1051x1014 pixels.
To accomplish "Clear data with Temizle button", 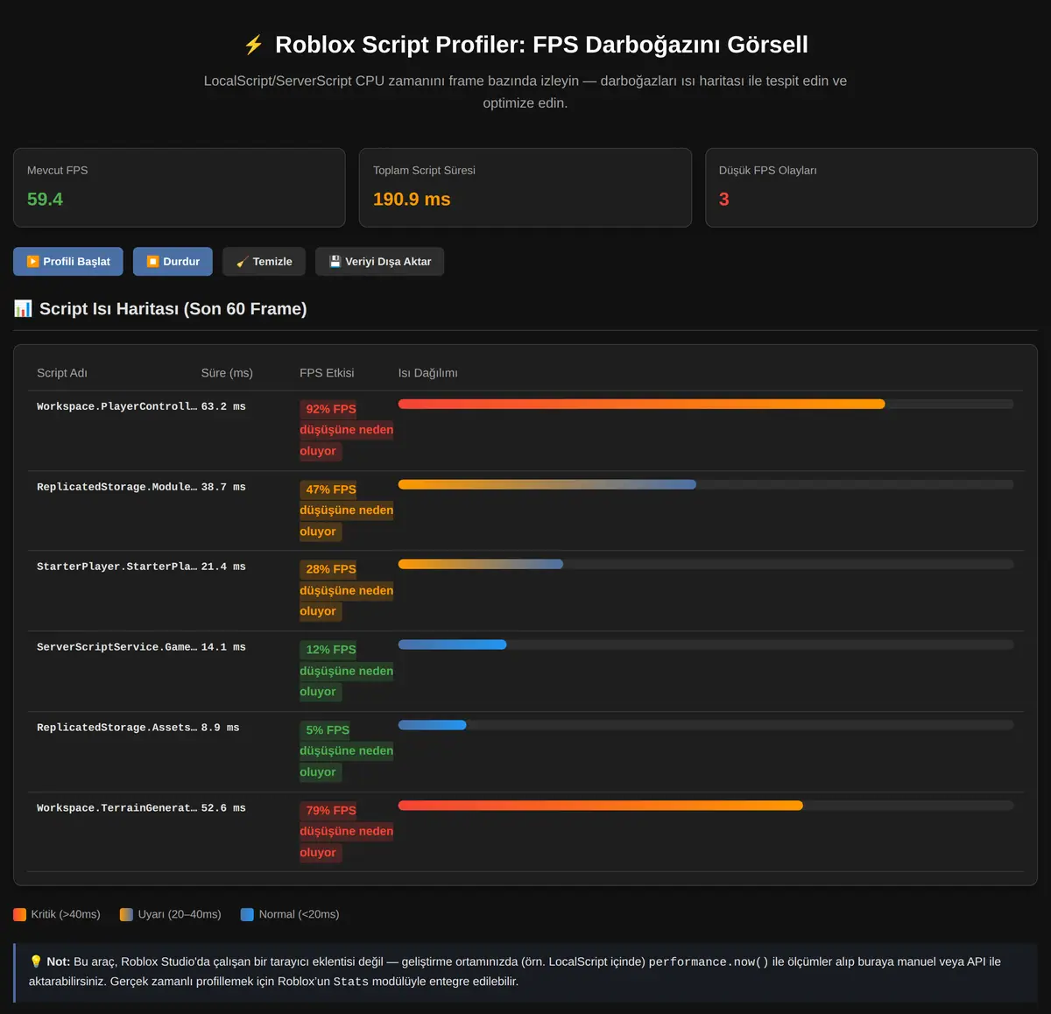I will [x=264, y=262].
